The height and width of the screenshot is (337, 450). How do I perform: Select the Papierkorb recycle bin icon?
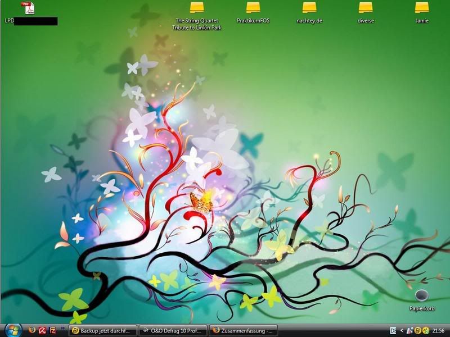(422, 296)
